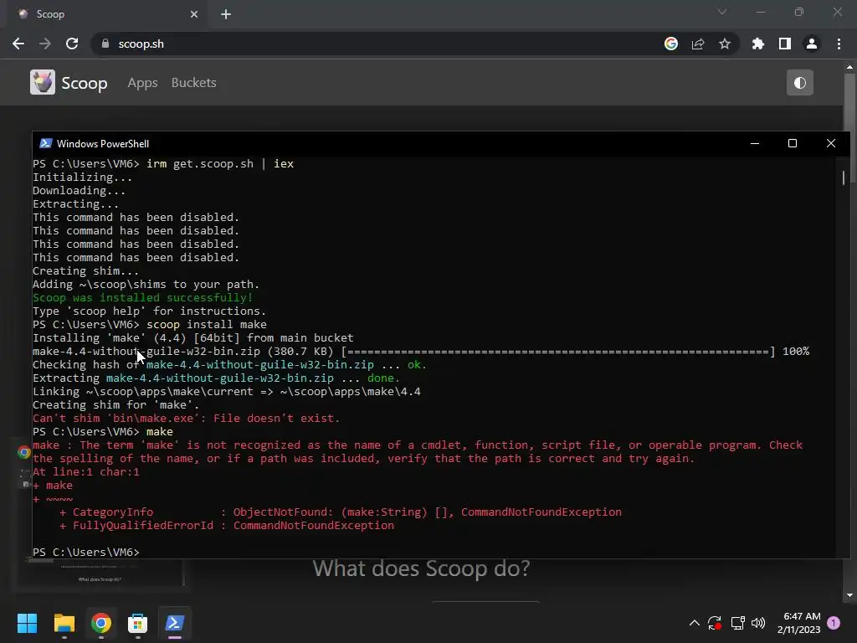Open the notification badge in the tray

coord(834,623)
